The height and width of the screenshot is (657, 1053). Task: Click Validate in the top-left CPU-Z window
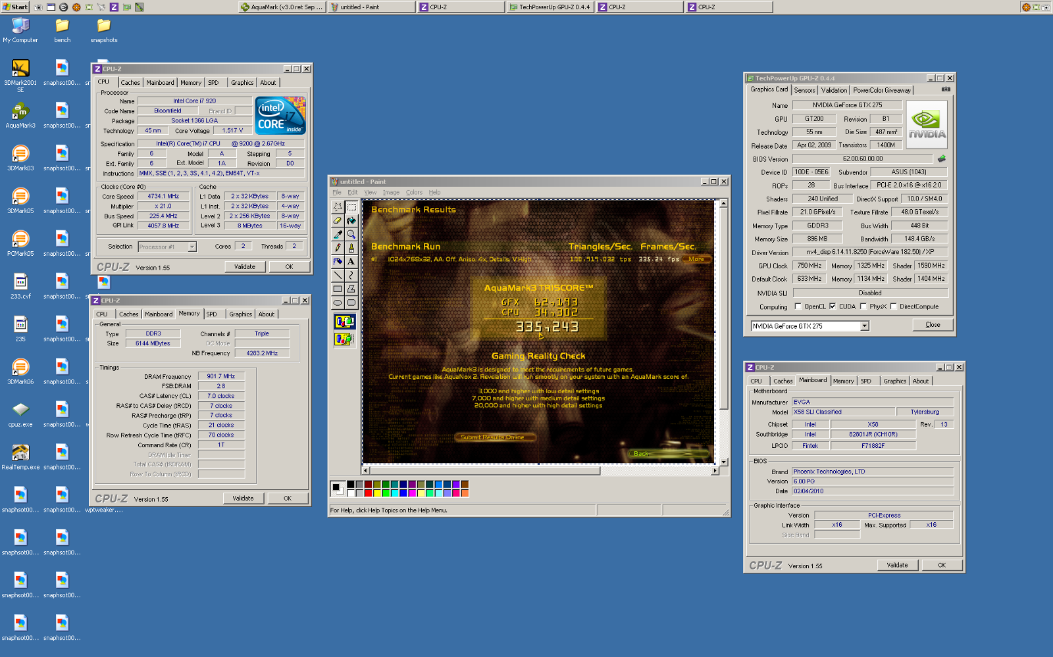pyautogui.click(x=245, y=267)
